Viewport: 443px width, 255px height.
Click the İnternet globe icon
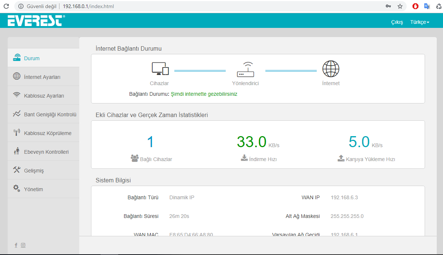point(331,69)
